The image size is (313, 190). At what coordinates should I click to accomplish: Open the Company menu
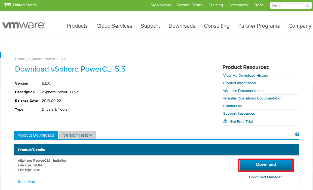[x=300, y=26]
